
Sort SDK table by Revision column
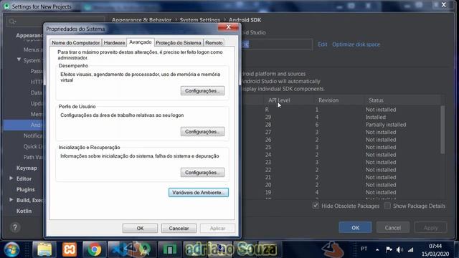tap(328, 100)
